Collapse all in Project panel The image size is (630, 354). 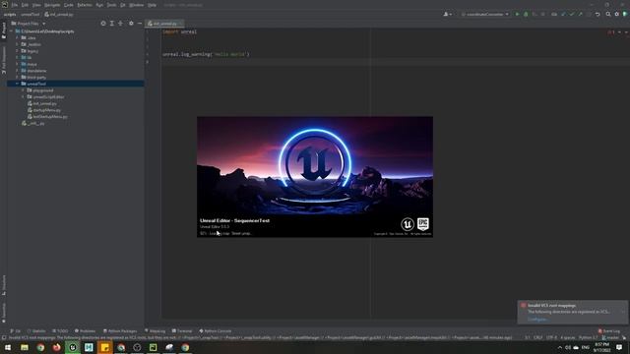(x=120, y=24)
